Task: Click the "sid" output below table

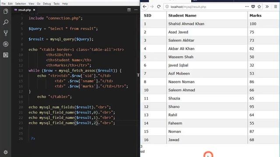Action: [x=142, y=151]
